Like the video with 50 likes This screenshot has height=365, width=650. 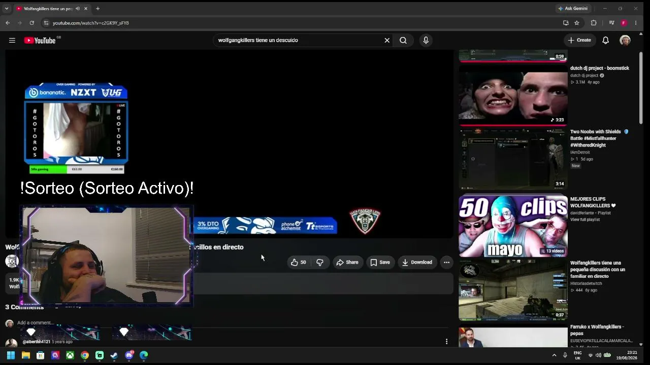pyautogui.click(x=299, y=262)
